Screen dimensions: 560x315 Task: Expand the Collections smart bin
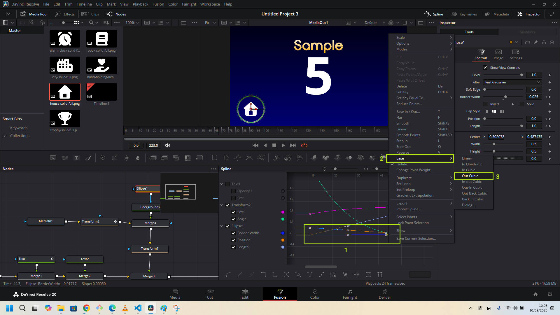click(x=5, y=136)
